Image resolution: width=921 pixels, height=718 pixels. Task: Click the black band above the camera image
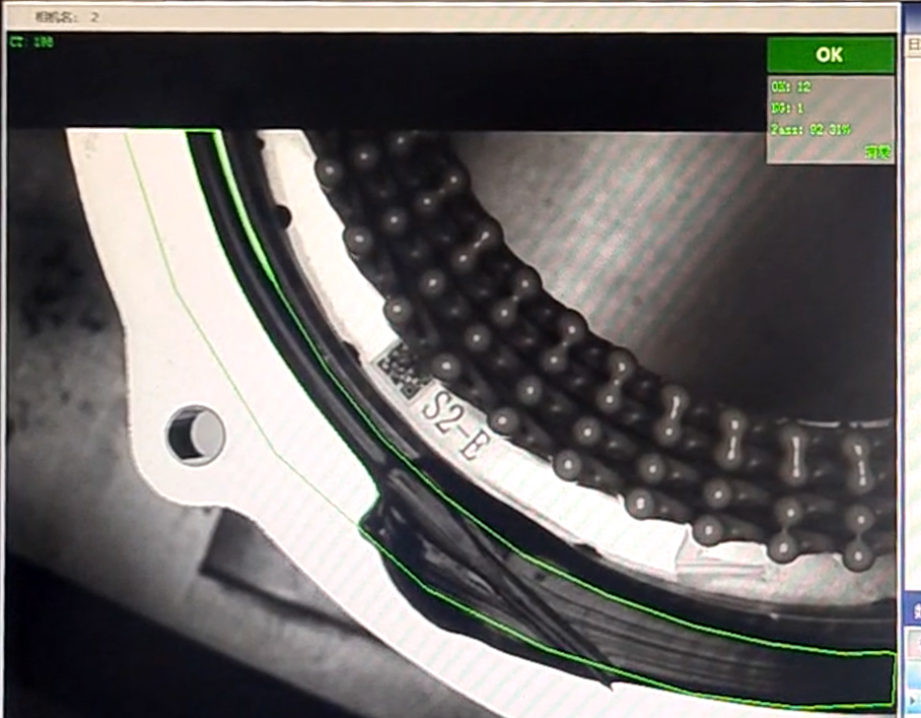pos(394,84)
